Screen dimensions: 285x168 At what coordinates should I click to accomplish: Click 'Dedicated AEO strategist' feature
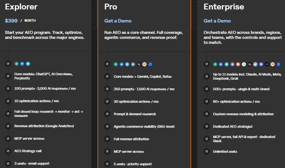coord(233,127)
